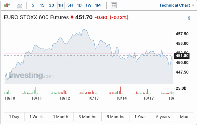Click the tallest red volume bar near 10/14
This screenshot has width=197, height=125.
point(121,90)
